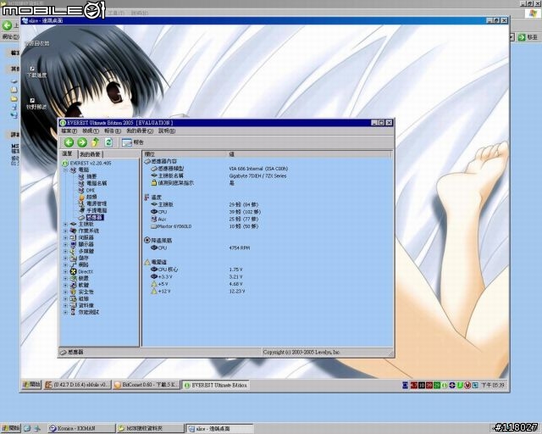Expand the Motherboard (主機板) tree node
The height and width of the screenshot is (434, 542).
pyautogui.click(x=65, y=225)
